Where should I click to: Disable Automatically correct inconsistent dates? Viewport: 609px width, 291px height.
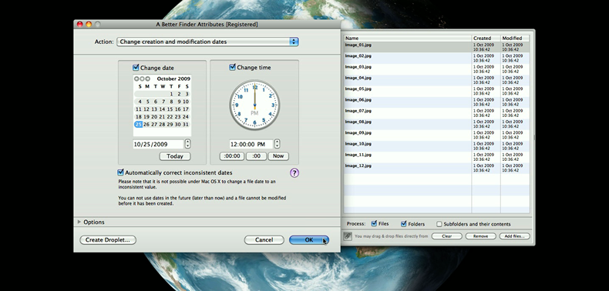coord(121,172)
